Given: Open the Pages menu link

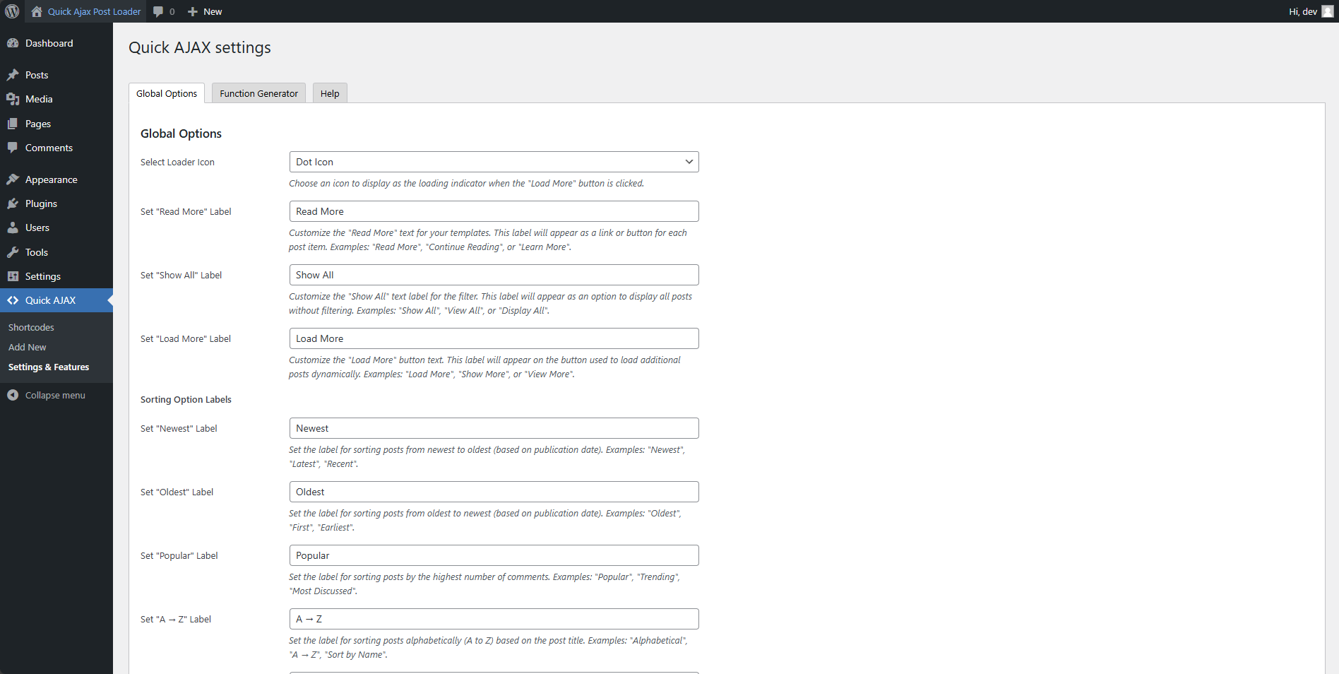Looking at the screenshot, I should coord(38,124).
